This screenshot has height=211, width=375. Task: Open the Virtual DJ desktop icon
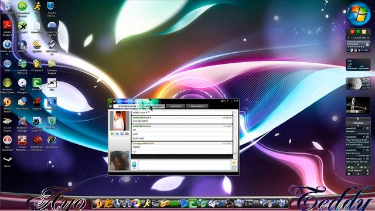coord(37,104)
